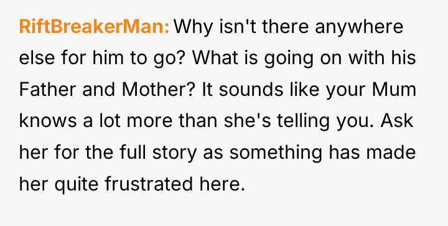Image resolution: width=448 pixels, height=226 pixels.
Task: Click the word "anywhere" in the first line
Action: tap(359, 28)
